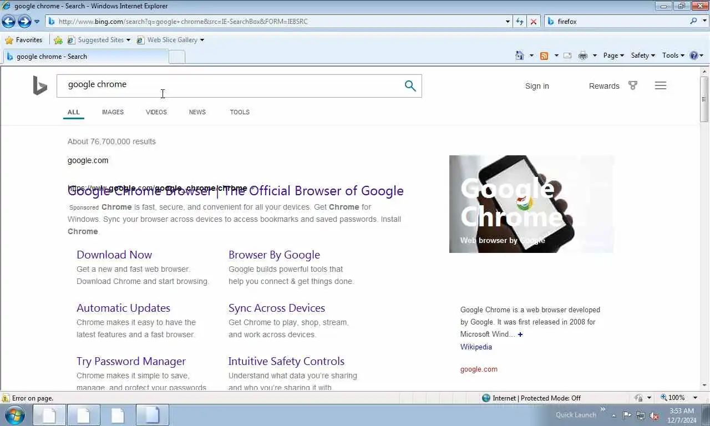Click the Bing search magnifier button
This screenshot has width=710, height=426.
tap(410, 86)
